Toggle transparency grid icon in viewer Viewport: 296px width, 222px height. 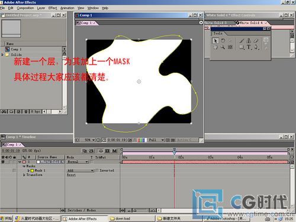173,140
